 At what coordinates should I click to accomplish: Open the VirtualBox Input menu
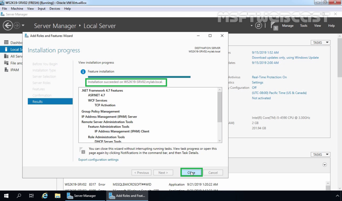pyautogui.click(x=41, y=8)
